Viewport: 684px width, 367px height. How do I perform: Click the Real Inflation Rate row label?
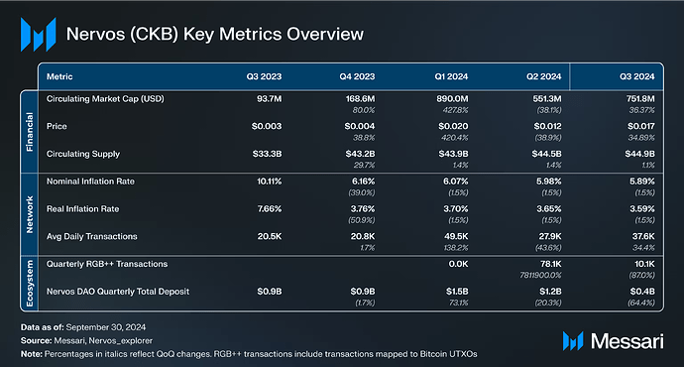click(x=83, y=209)
